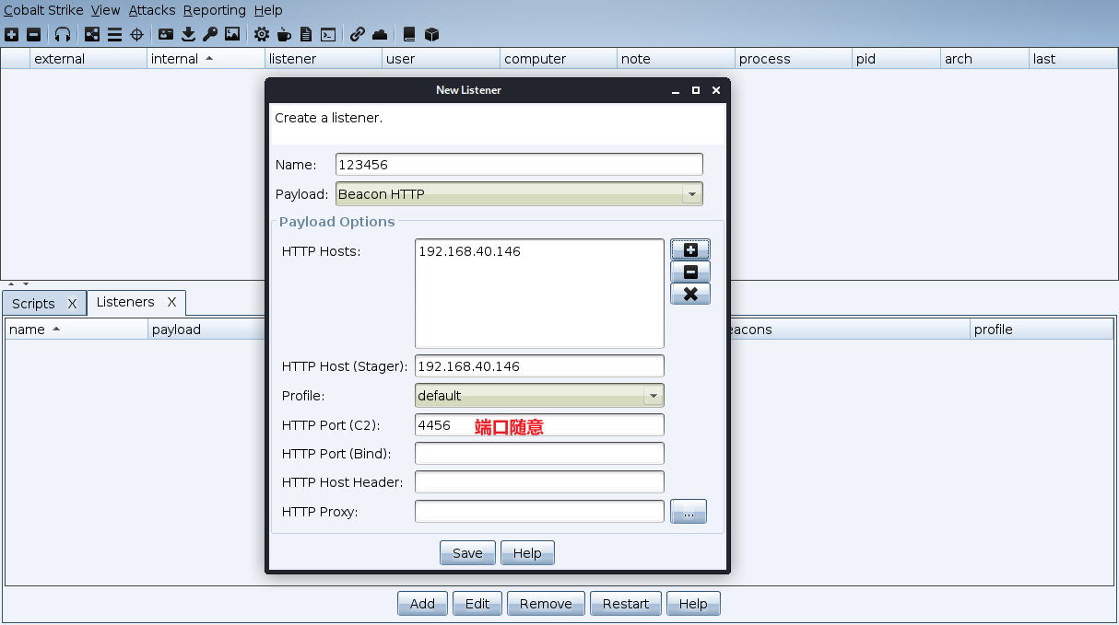Open downloaded files arrow icon

[188, 35]
